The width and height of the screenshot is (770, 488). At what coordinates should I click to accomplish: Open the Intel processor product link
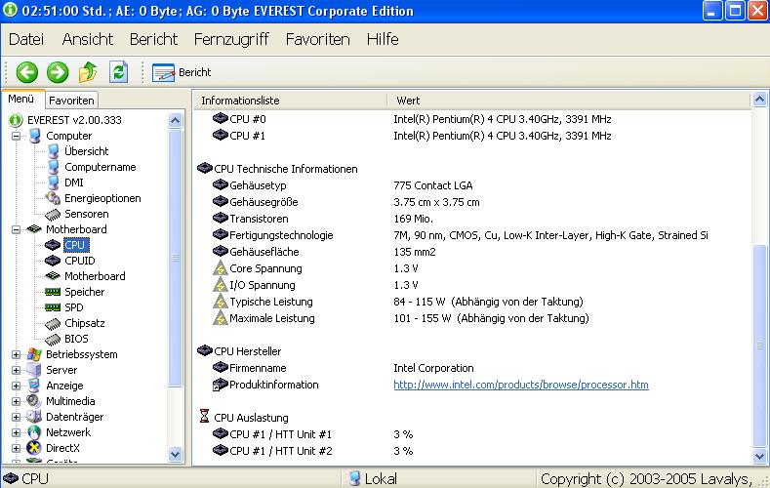click(521, 385)
